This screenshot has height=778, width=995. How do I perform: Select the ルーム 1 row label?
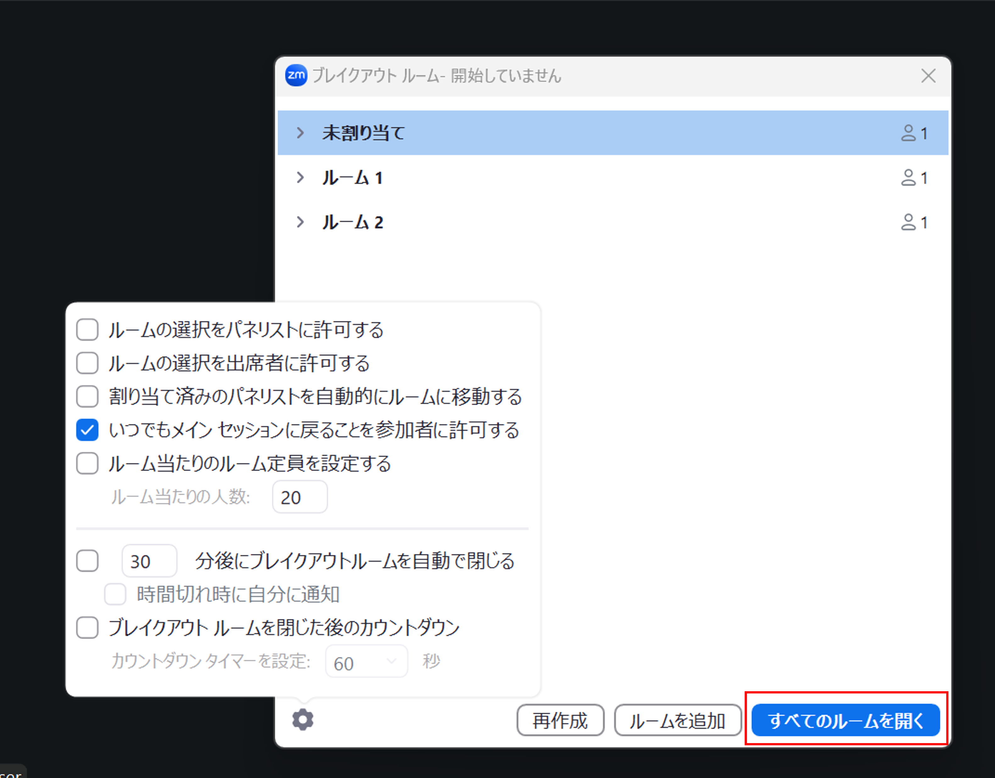pyautogui.click(x=353, y=178)
